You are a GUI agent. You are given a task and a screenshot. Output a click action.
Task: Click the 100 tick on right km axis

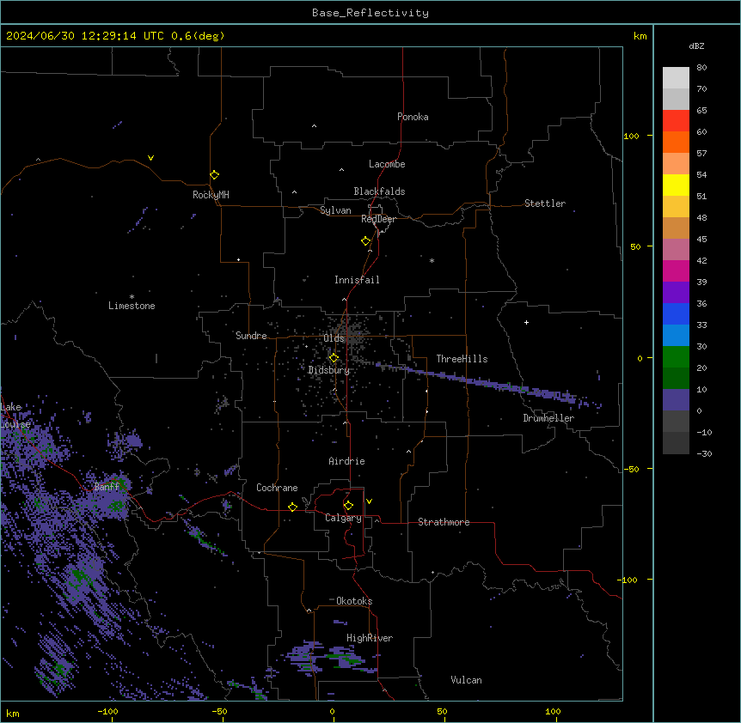631,136
